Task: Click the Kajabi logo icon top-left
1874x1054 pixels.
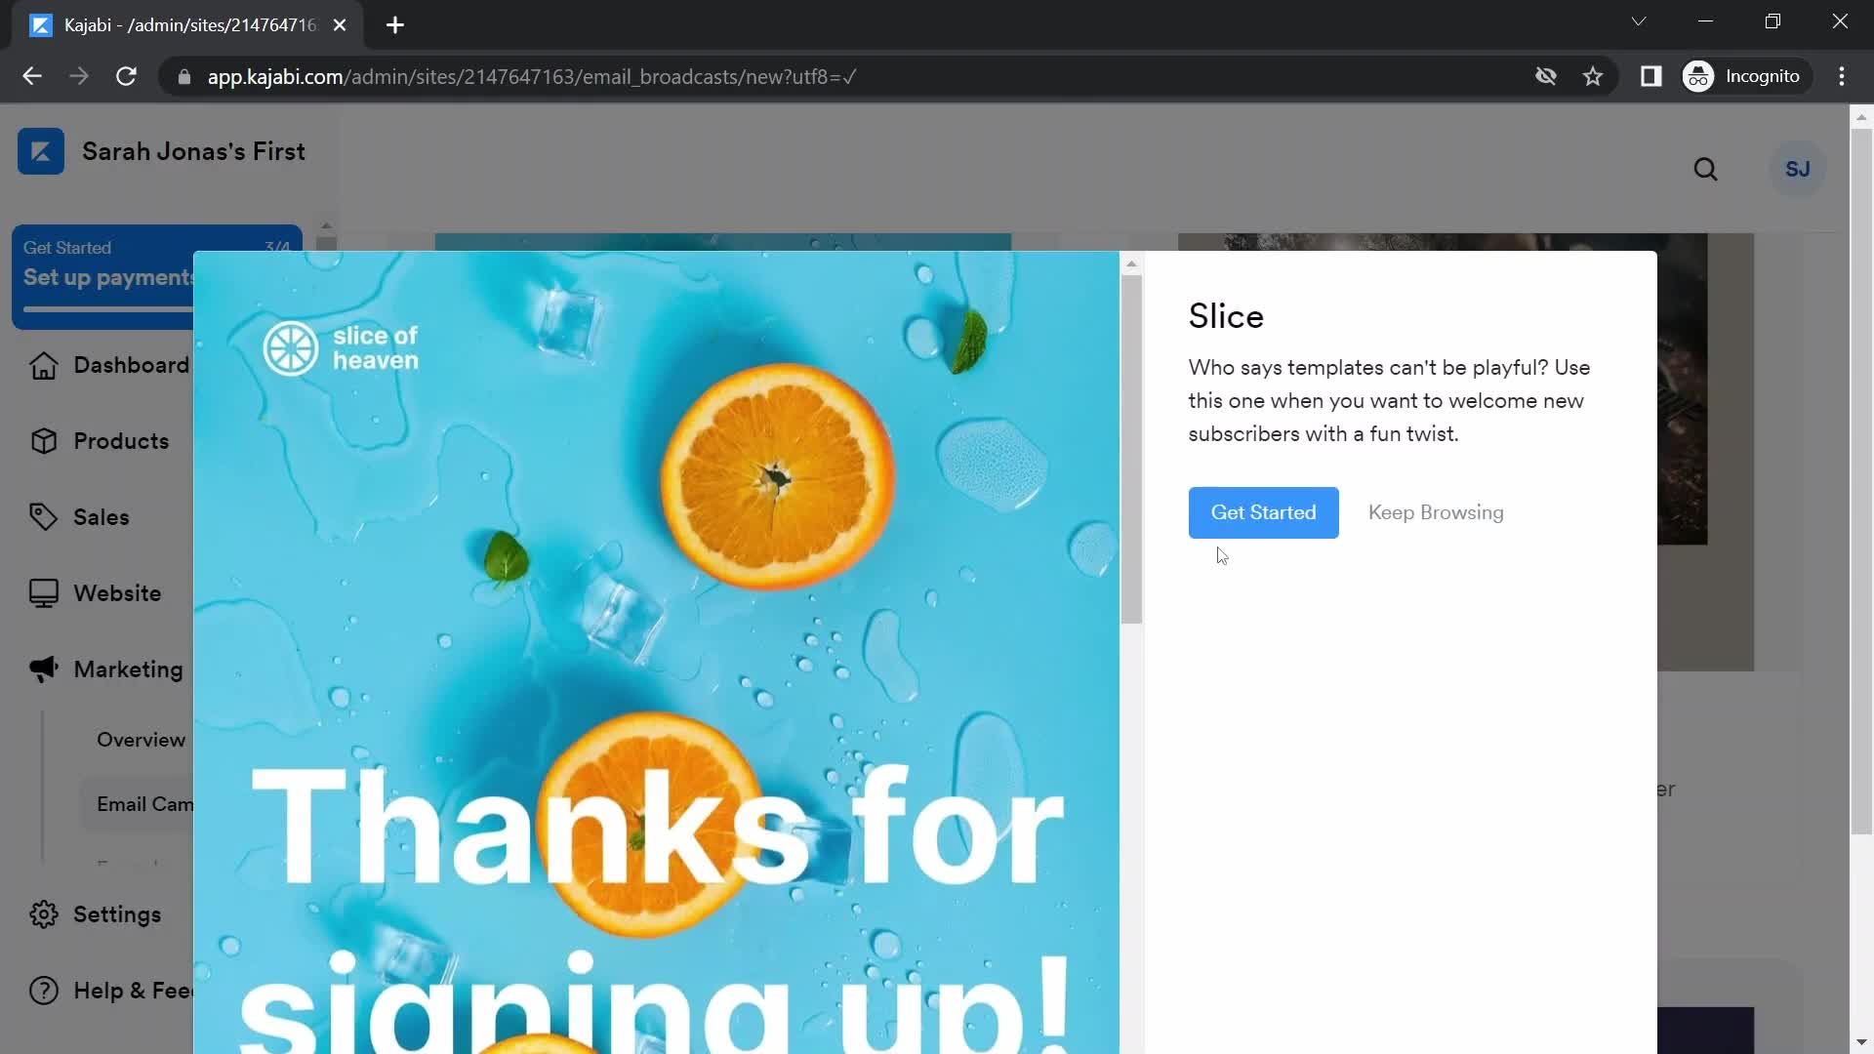Action: (x=39, y=150)
